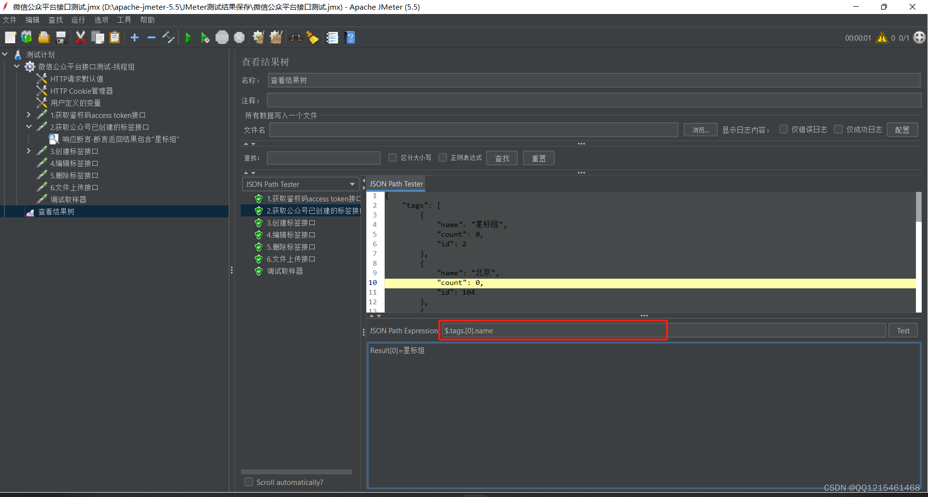
Task: Select 查看结果树 listener in the tree
Action: point(56,212)
